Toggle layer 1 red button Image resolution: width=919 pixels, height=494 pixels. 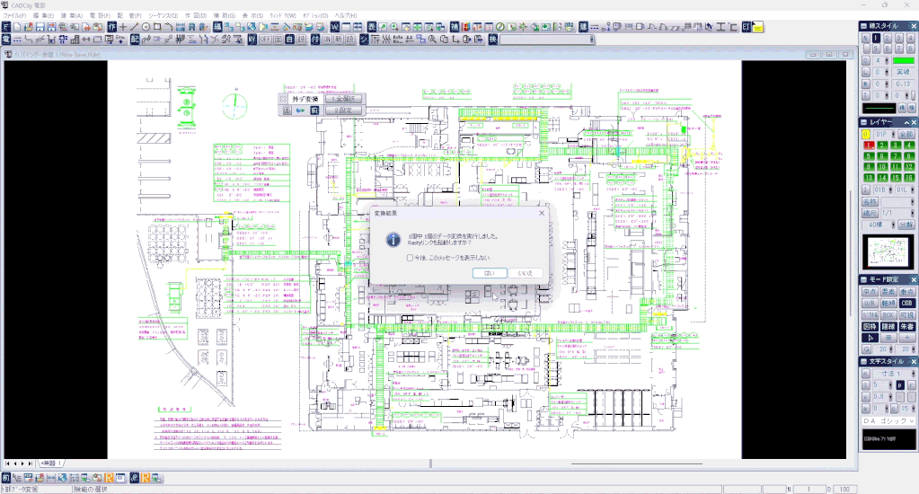(868, 145)
